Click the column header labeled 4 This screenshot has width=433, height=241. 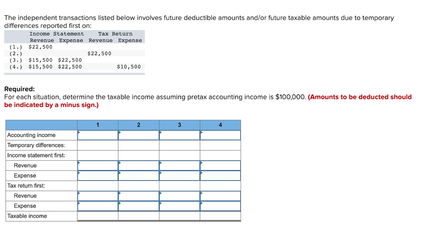[220, 125]
